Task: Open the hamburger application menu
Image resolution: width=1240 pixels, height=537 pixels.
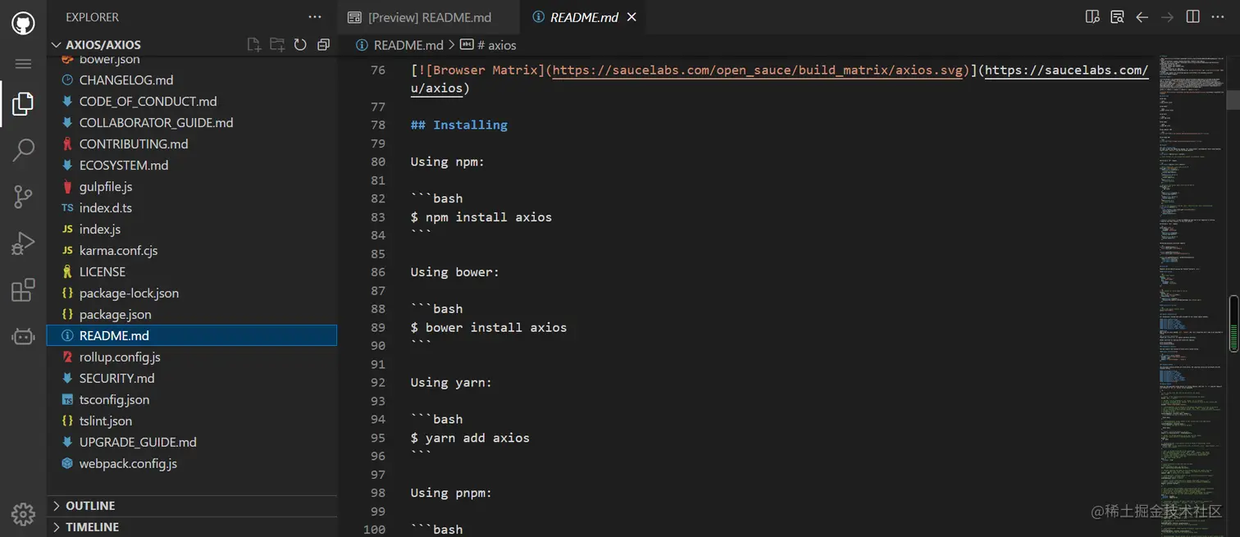Action: [23, 64]
